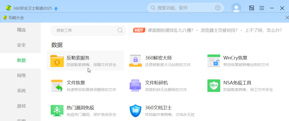Screen dimensions: 289x121
Task: Open link 上不了网,怎么办?
Action: coord(263,30)
